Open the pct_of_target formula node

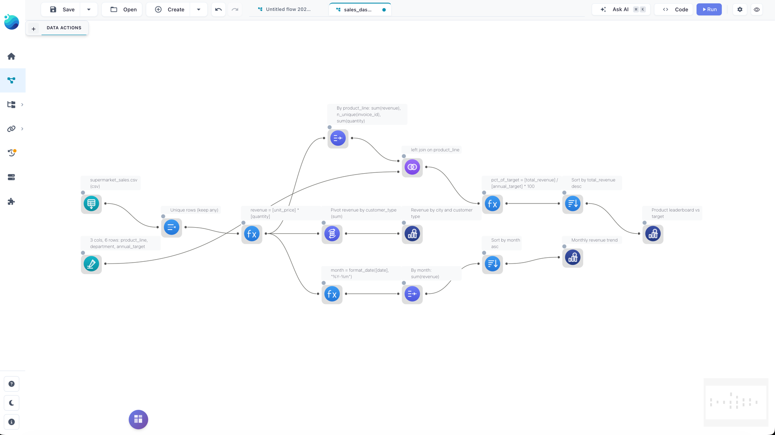tap(492, 203)
